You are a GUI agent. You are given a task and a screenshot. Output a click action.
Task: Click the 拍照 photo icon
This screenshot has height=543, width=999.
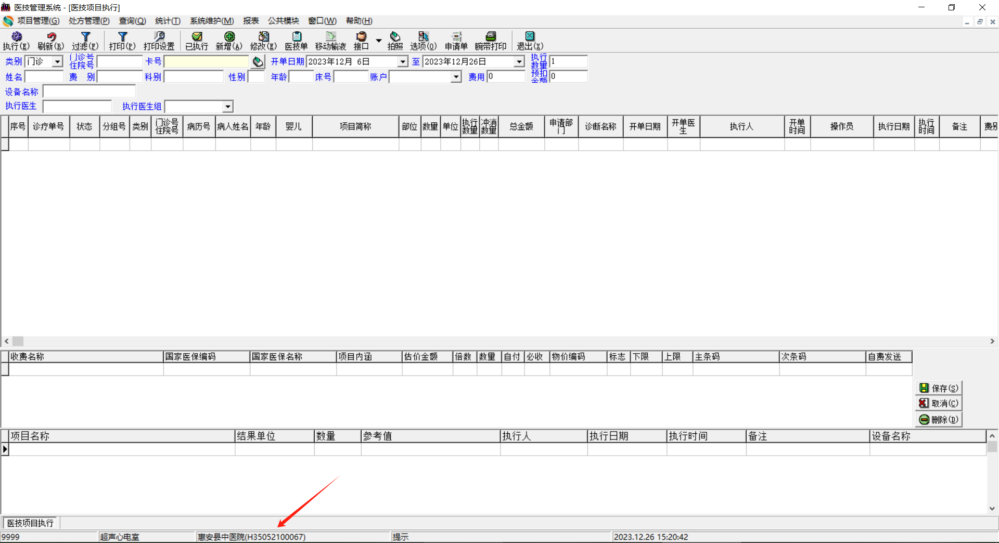coord(395,41)
